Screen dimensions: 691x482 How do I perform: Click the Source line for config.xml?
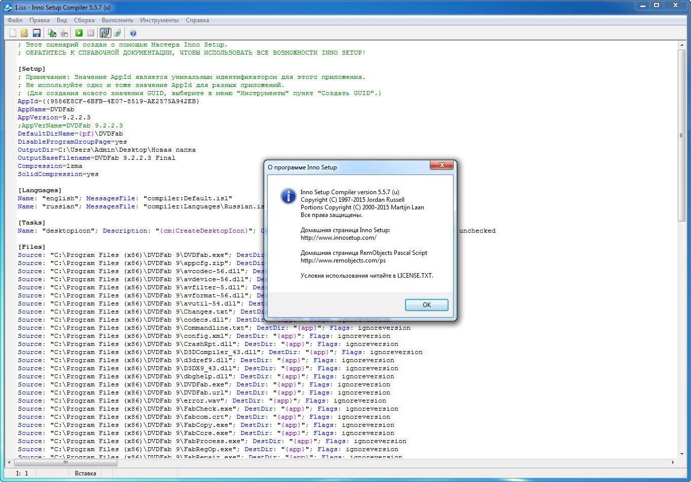(204, 336)
